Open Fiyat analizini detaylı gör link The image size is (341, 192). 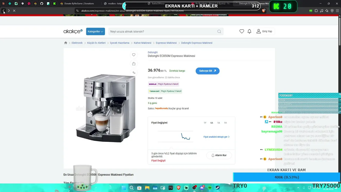pos(216,137)
